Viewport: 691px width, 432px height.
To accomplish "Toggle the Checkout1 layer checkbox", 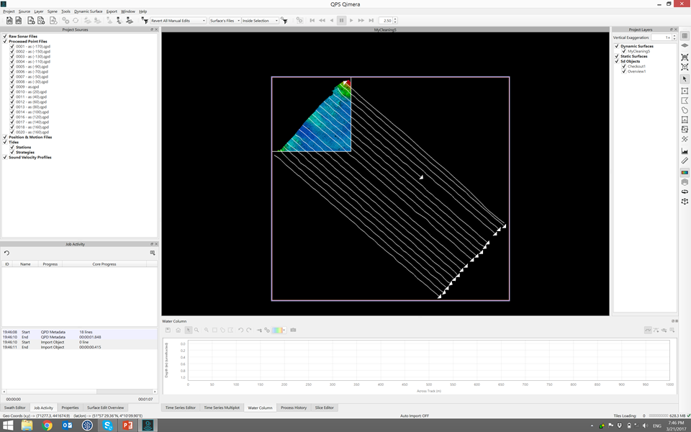I will (x=624, y=66).
